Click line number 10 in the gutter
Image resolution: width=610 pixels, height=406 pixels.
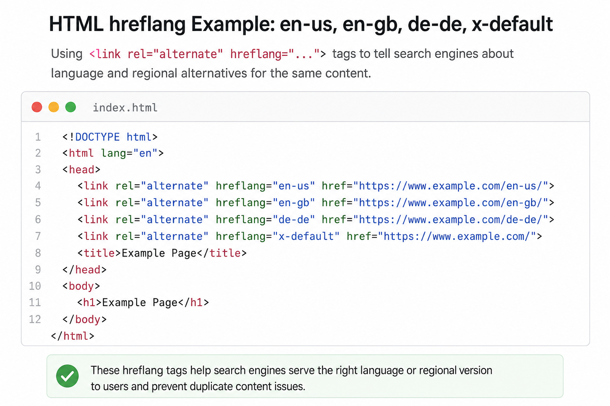pos(35,286)
